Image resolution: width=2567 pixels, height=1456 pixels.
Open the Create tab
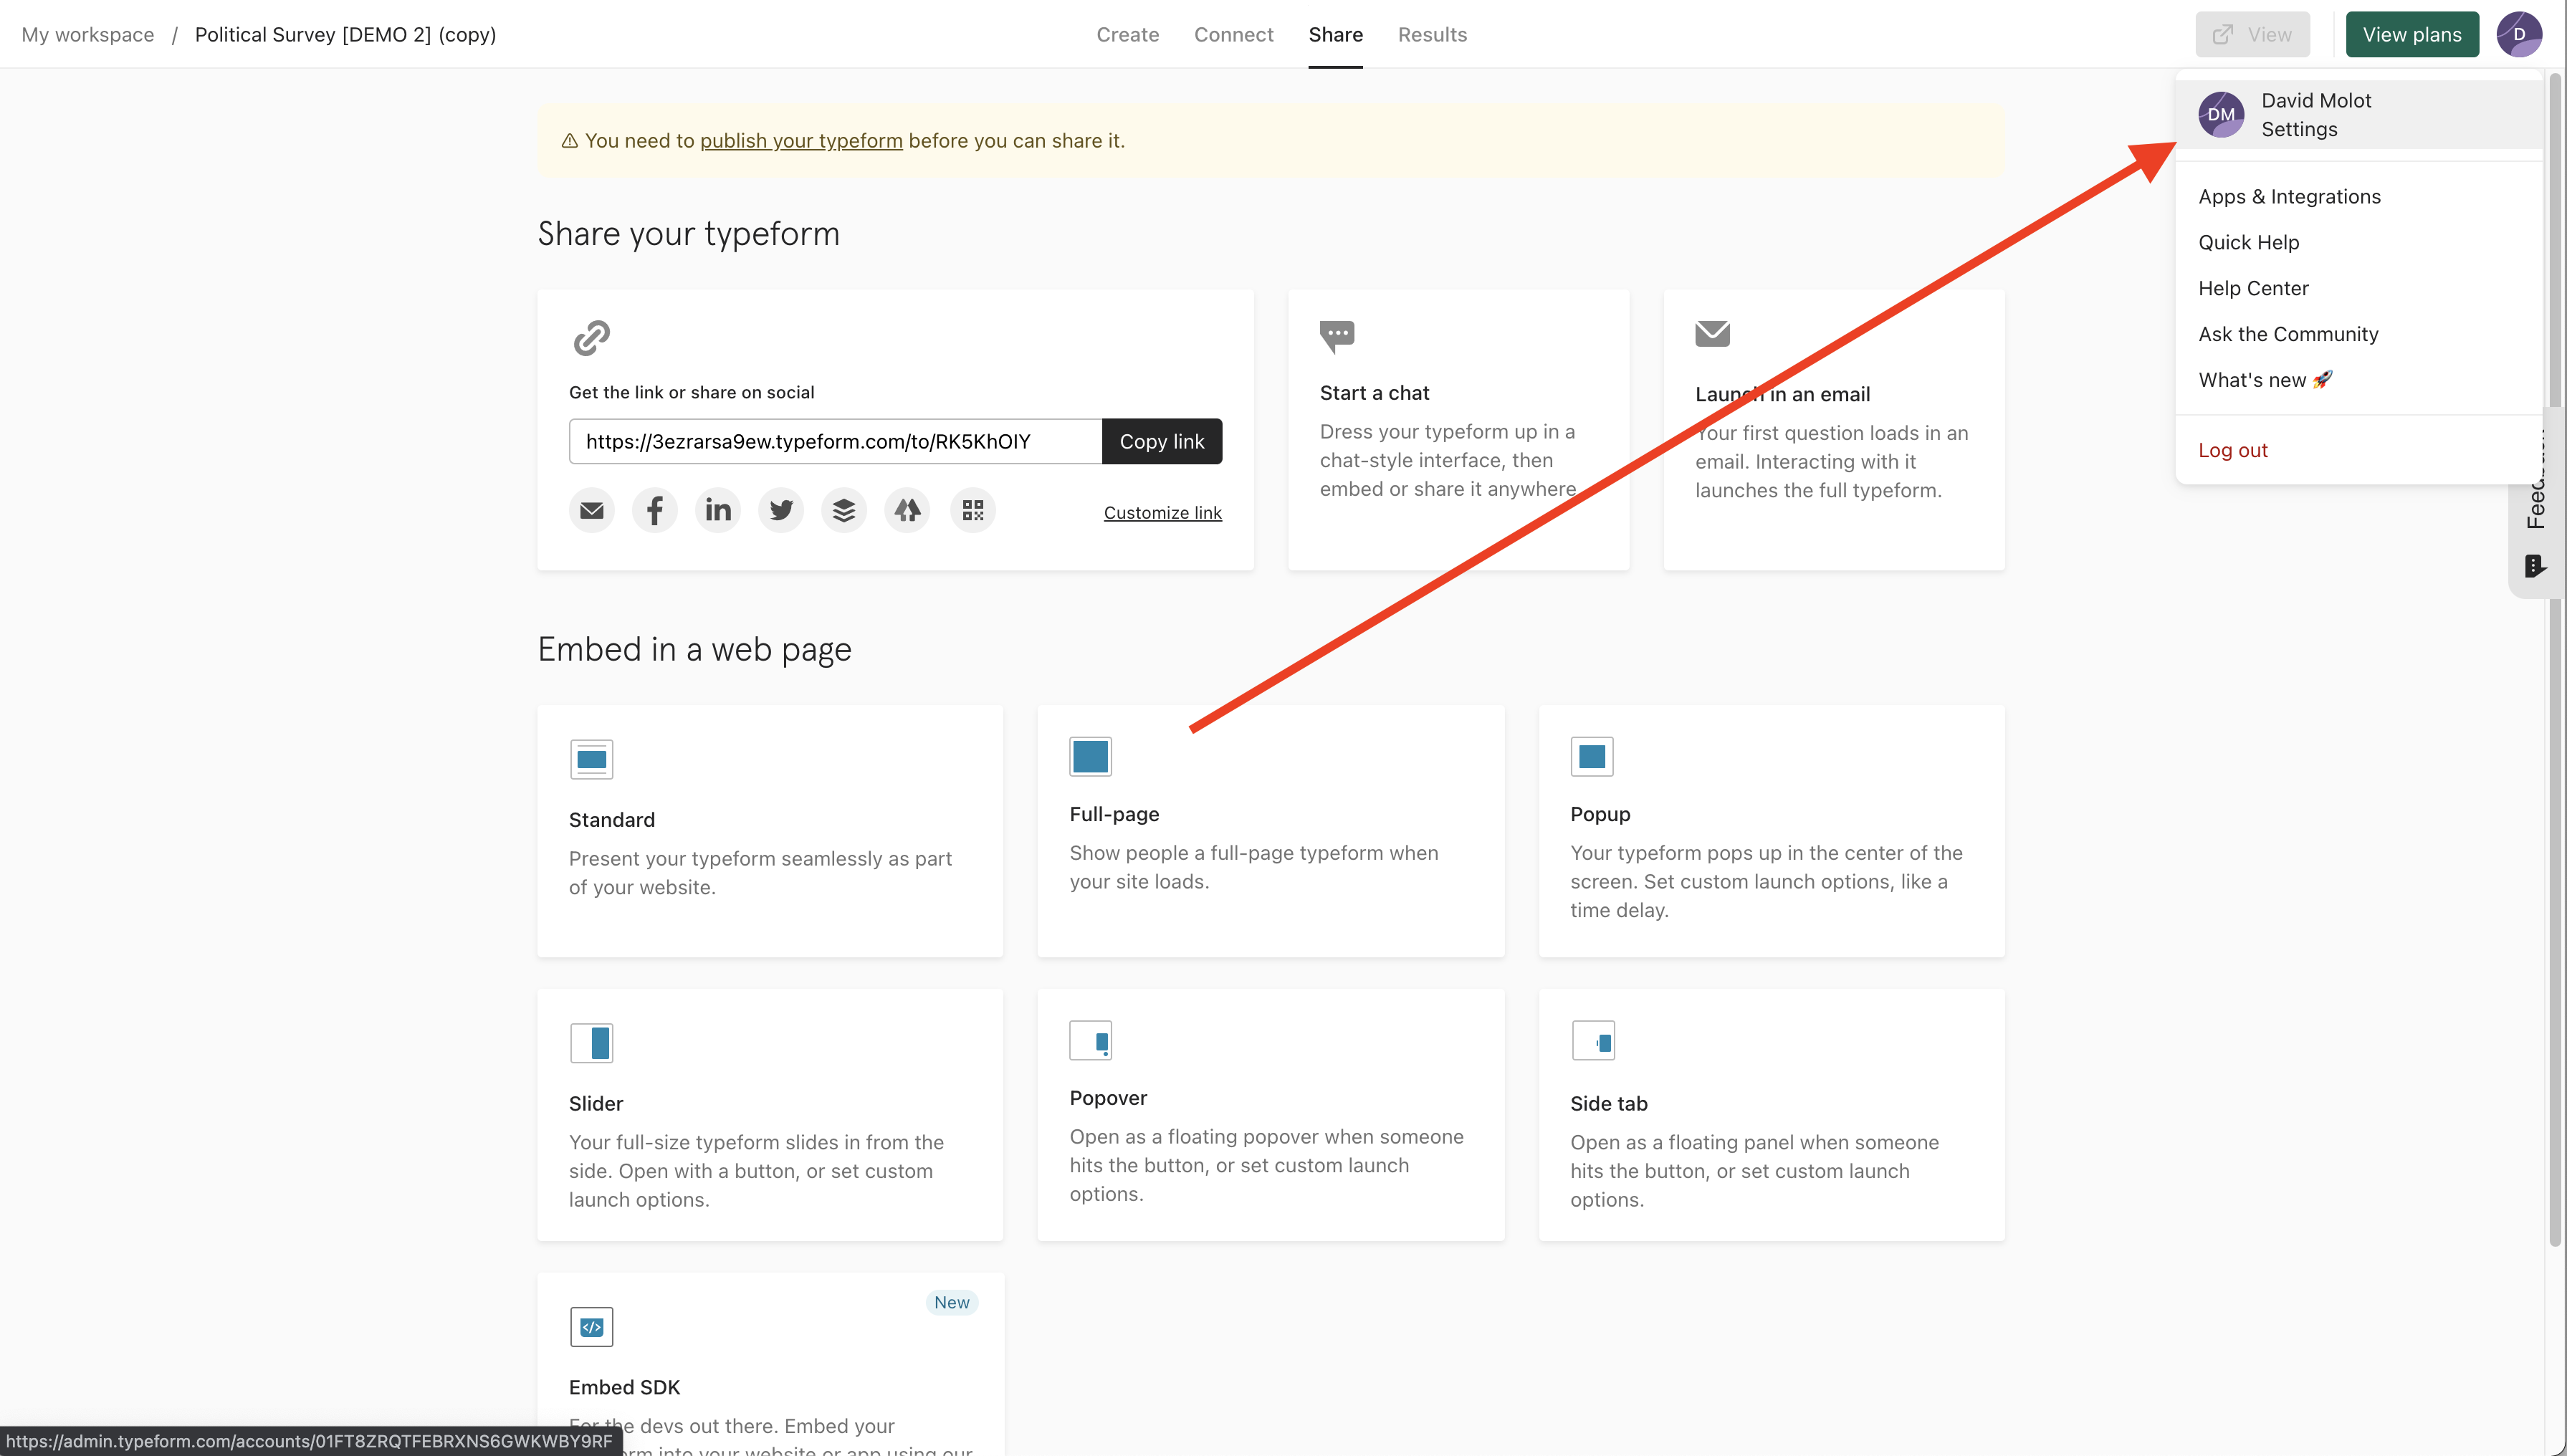1127,34
